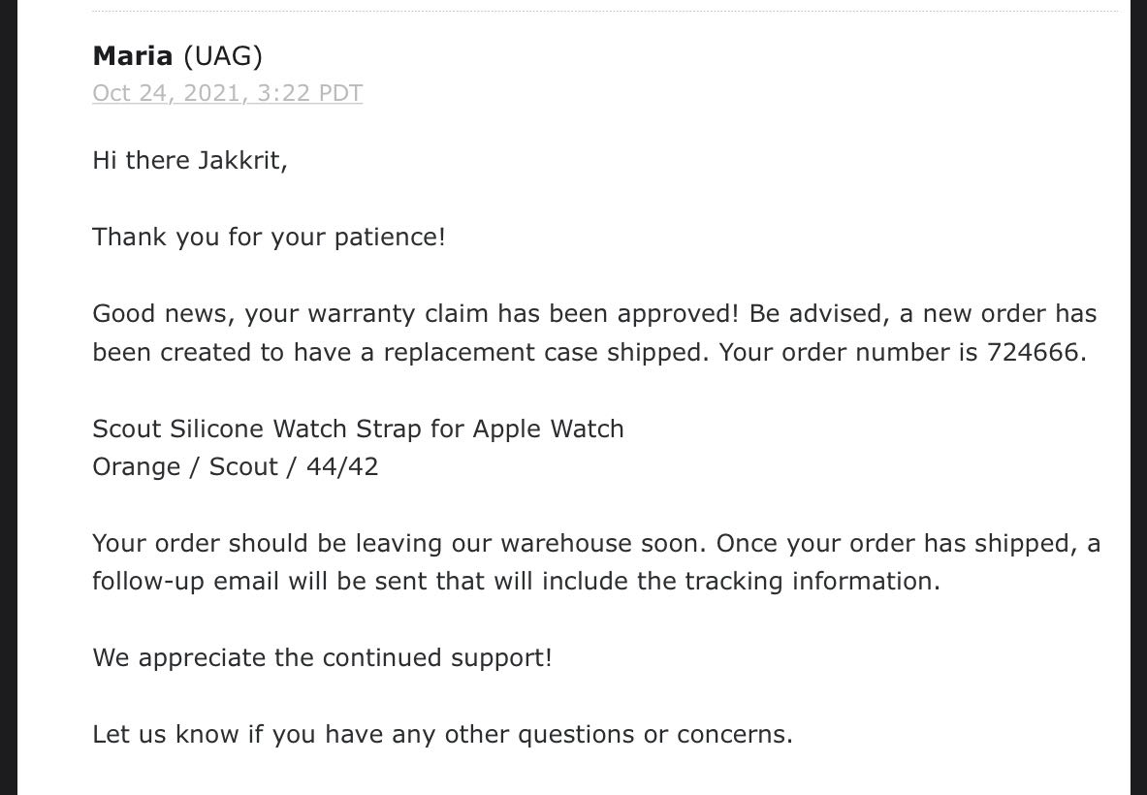Click the greeting line Hi there Jakkrit
This screenshot has width=1147, height=795.
tap(189, 160)
